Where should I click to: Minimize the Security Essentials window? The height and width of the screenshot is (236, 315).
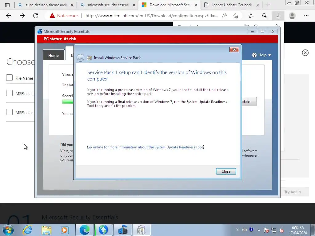(x=252, y=32)
